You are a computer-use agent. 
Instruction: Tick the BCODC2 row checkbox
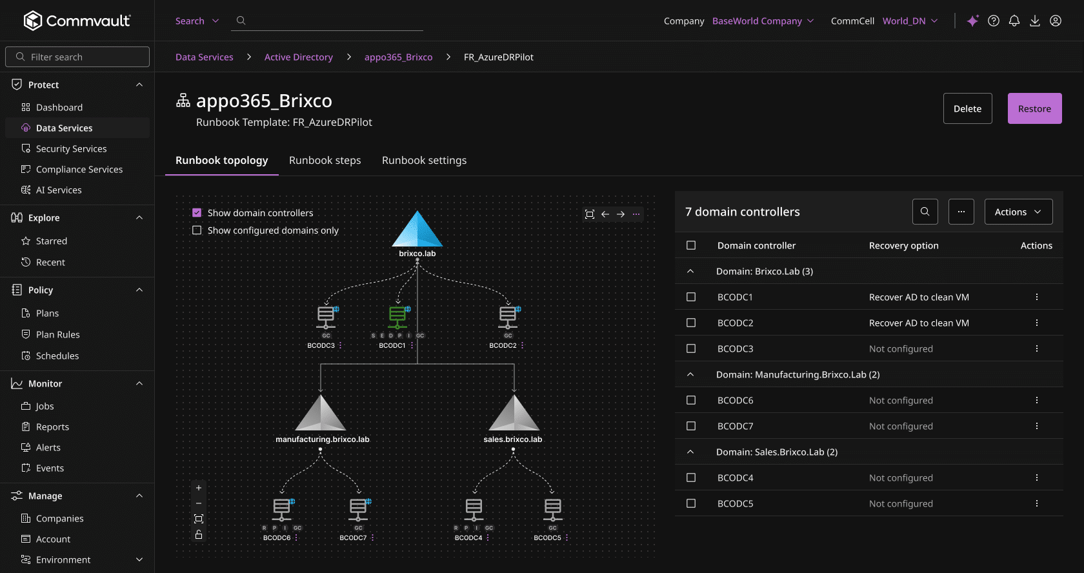pos(691,323)
